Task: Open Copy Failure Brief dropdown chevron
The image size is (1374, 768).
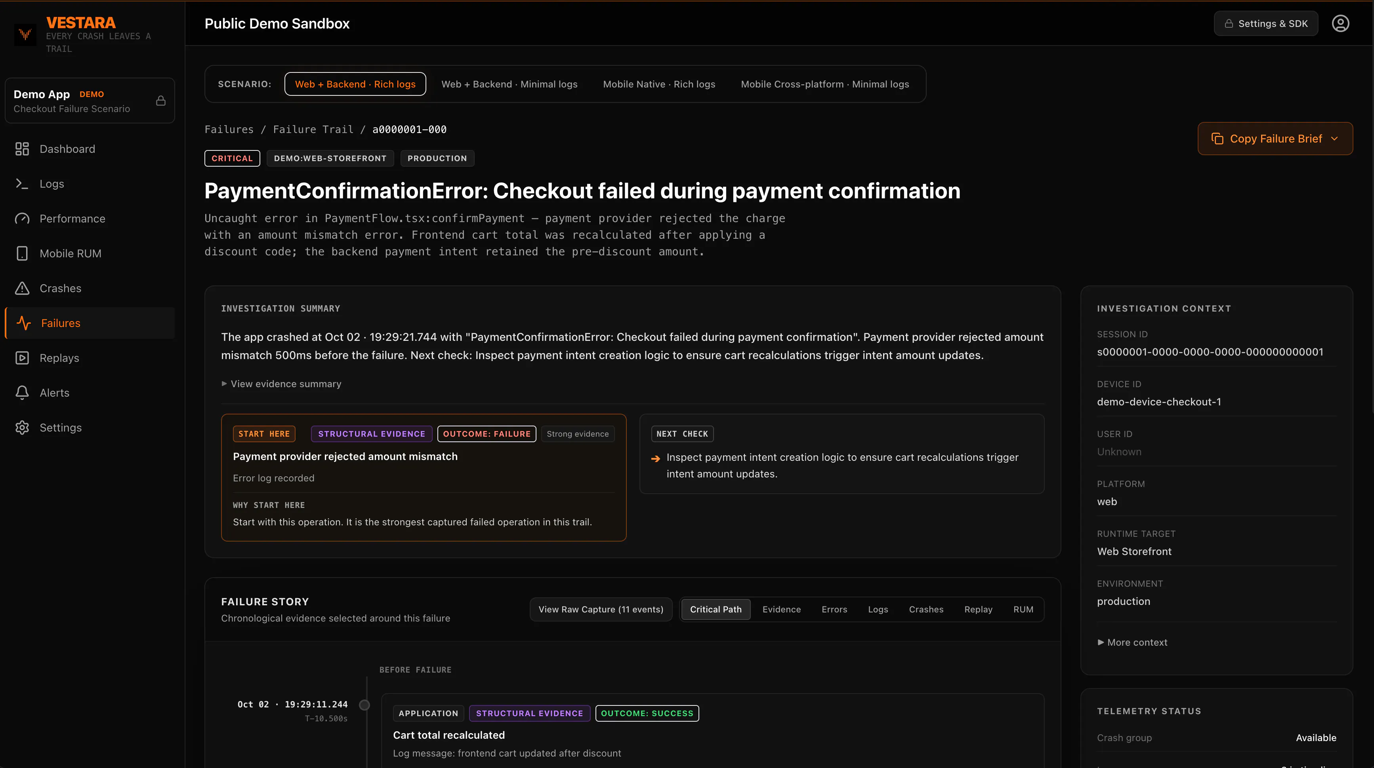Action: [1334, 139]
